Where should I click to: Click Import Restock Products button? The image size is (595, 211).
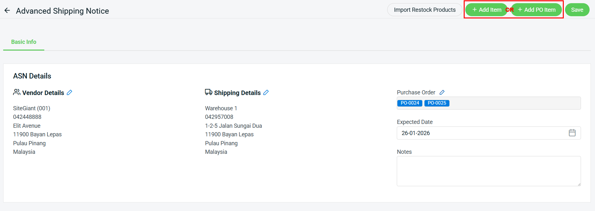pos(424,10)
